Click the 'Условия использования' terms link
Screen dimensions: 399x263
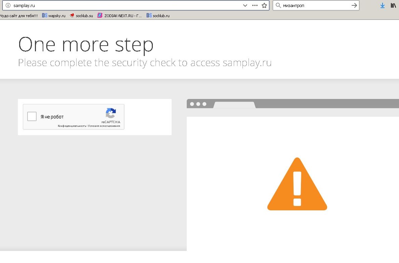pyautogui.click(x=104, y=126)
